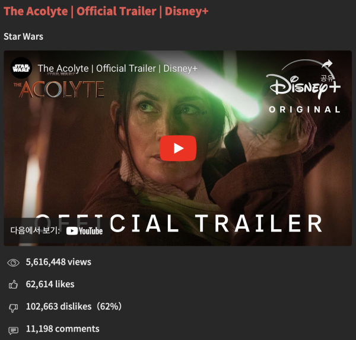Click the eye icon beside view count
Viewport: 356px width, 340px height.
click(13, 262)
